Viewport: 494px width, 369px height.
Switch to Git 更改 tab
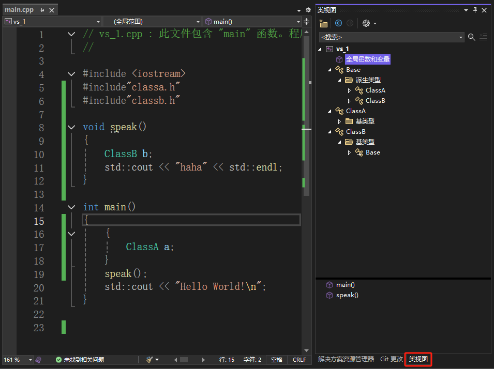pyautogui.click(x=391, y=359)
